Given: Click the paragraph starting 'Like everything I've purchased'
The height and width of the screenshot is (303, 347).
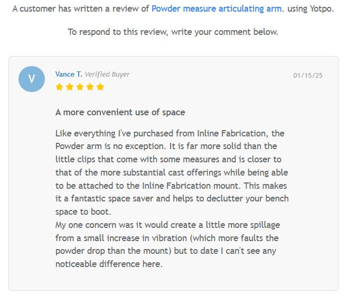Looking at the screenshot, I should (172, 172).
